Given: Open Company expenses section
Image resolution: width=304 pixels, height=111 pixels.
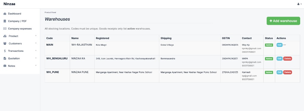Looking at the screenshot, I should point(20,29).
